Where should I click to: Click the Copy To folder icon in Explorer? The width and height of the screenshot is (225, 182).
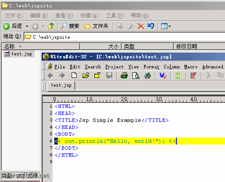130,26
